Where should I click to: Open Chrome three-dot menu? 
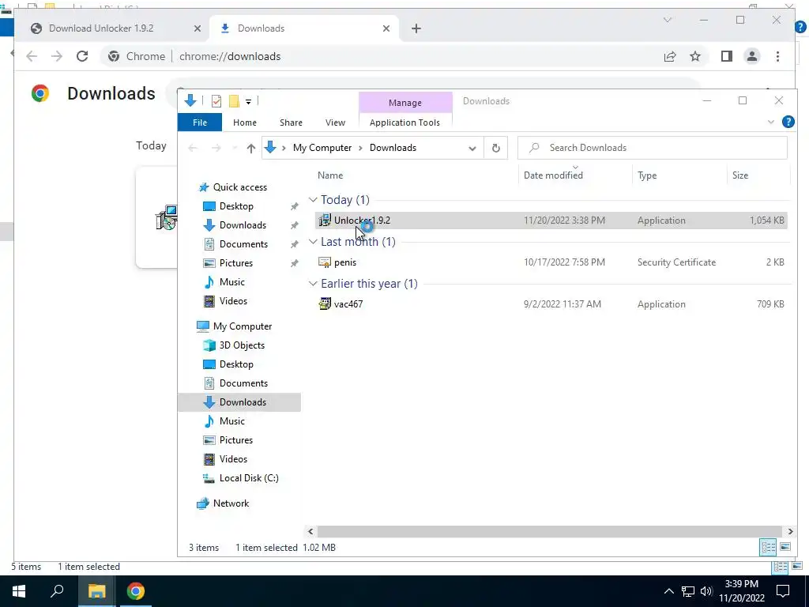tap(777, 56)
